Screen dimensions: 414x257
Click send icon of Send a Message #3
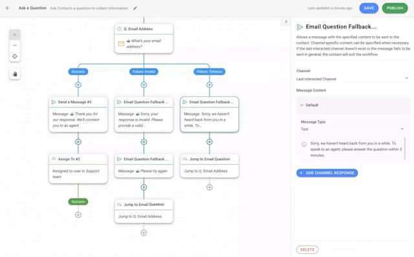(x=54, y=102)
